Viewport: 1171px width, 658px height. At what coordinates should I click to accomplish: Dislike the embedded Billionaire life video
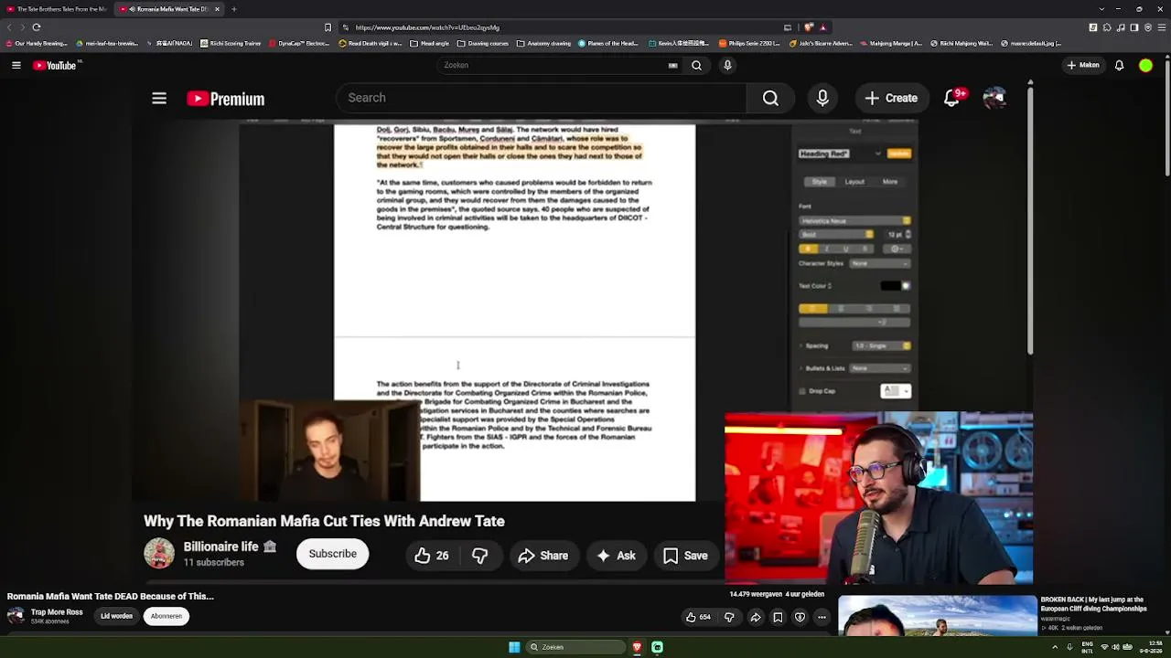tap(479, 556)
